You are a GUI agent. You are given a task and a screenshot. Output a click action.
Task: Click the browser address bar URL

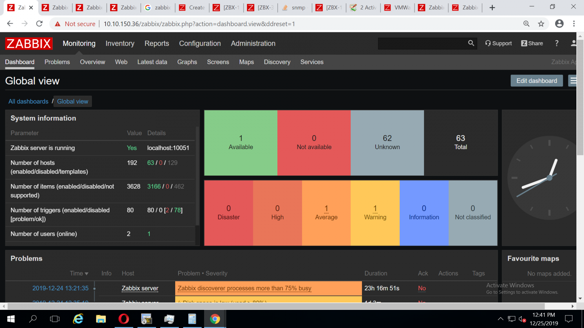[199, 24]
